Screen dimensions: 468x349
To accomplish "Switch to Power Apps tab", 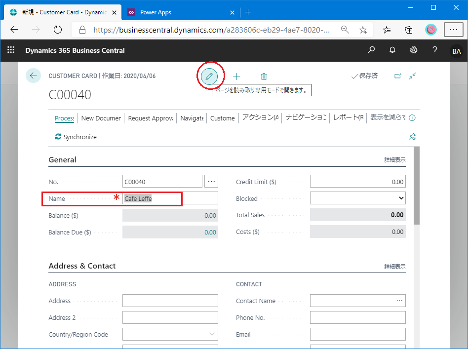I will pos(180,12).
